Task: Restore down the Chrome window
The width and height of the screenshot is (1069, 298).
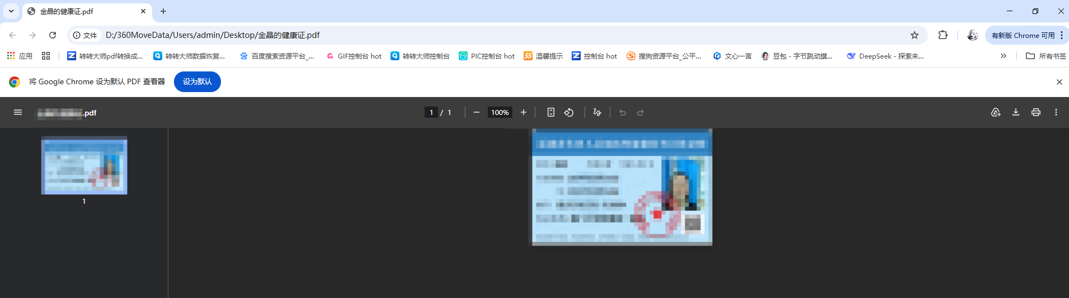Action: point(1035,11)
